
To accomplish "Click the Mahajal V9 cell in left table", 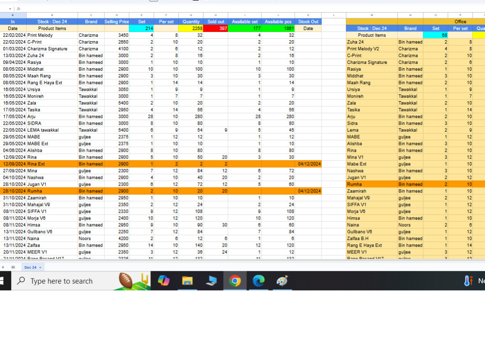I will [x=52, y=205].
